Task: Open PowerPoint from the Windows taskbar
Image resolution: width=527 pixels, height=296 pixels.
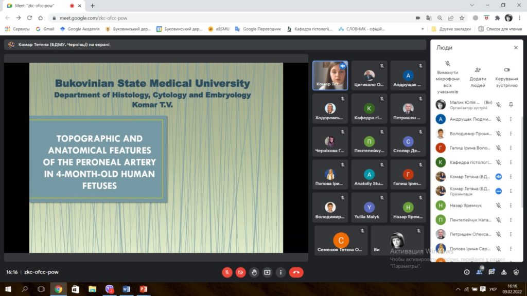Action: [143, 289]
